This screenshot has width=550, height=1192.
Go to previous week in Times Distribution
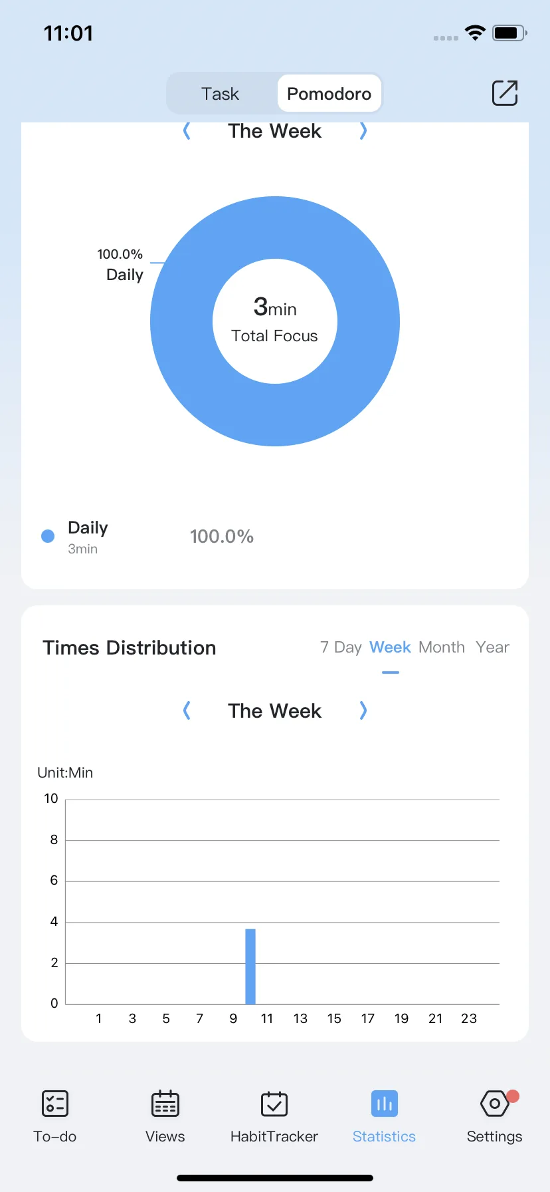[x=187, y=711]
